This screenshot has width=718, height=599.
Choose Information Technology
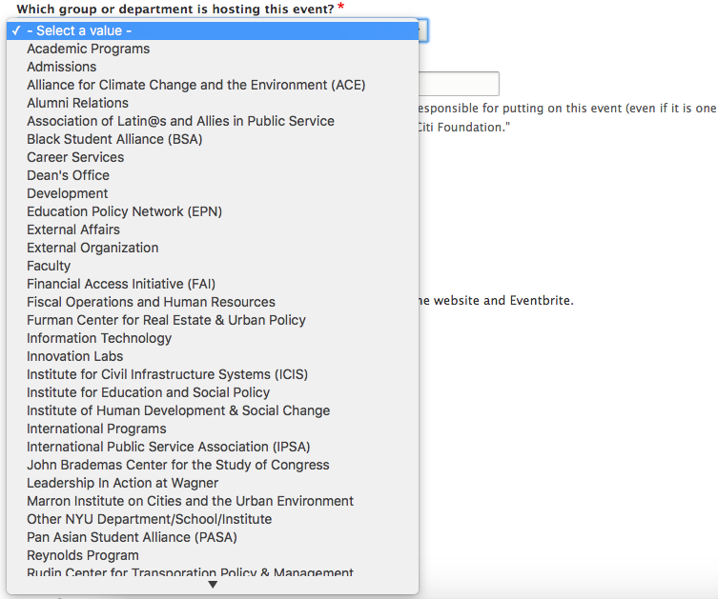pos(99,338)
